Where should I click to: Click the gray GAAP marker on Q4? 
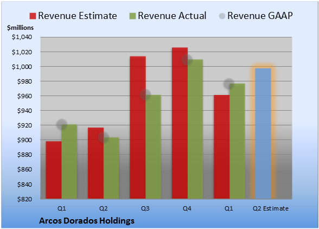(187, 60)
